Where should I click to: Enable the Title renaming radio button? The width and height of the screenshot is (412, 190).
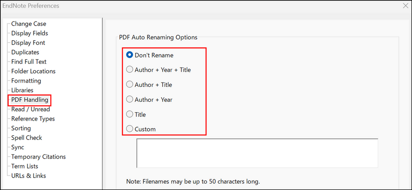(x=130, y=115)
